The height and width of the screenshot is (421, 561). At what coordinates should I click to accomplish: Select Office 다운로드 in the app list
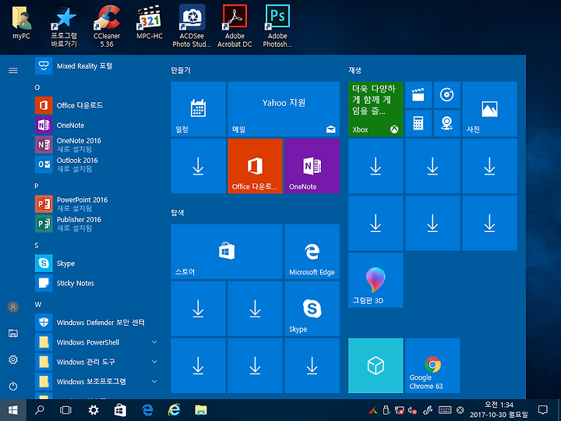(96, 105)
